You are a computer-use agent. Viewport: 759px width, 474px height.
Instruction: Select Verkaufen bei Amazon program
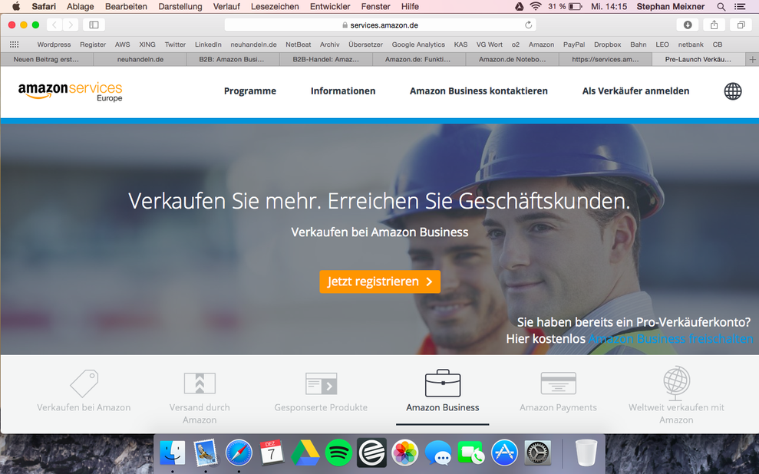click(x=84, y=391)
